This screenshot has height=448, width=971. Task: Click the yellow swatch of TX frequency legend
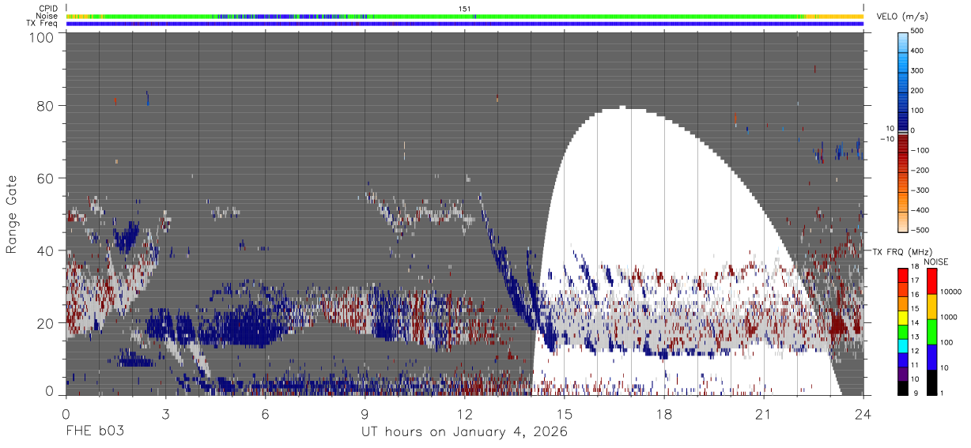click(902, 316)
